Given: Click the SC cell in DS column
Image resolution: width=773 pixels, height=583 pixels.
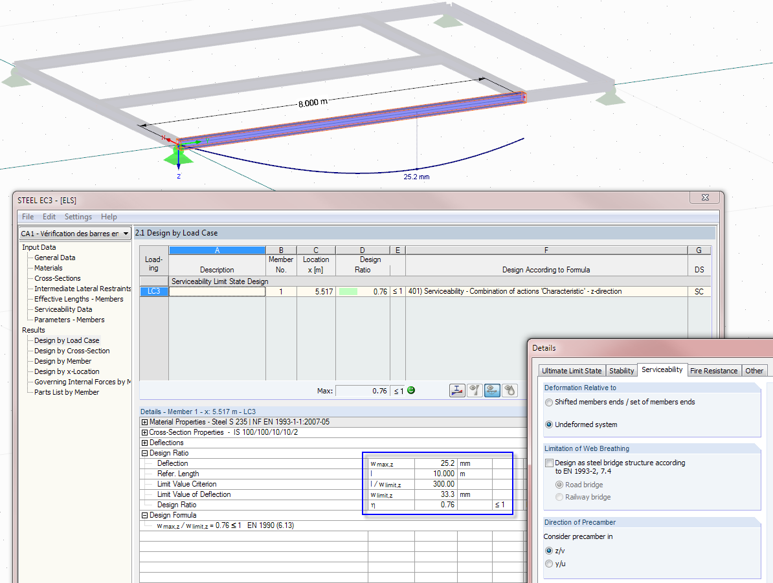Looking at the screenshot, I should (x=699, y=292).
